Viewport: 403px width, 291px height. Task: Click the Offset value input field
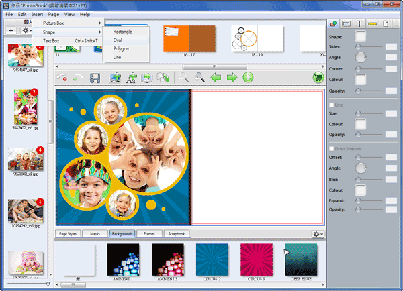(391, 157)
